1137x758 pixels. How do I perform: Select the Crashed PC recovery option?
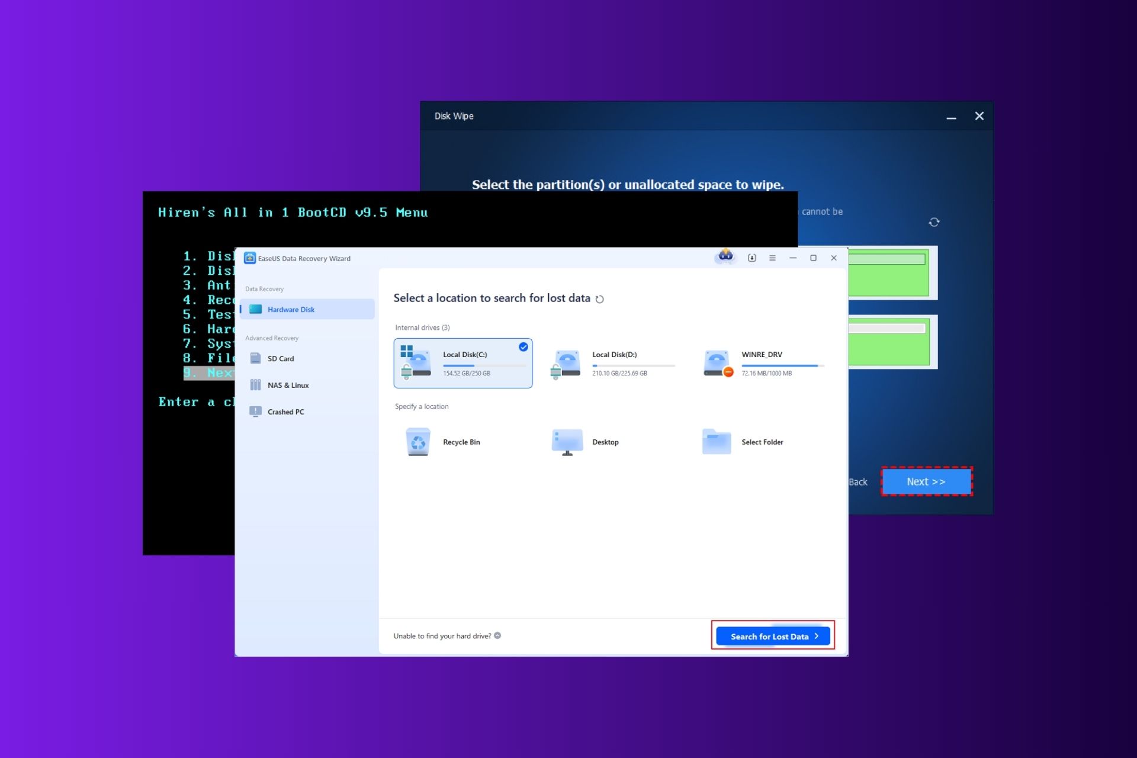pos(285,412)
